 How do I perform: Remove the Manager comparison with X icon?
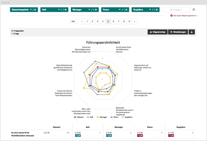coord(96,10)
